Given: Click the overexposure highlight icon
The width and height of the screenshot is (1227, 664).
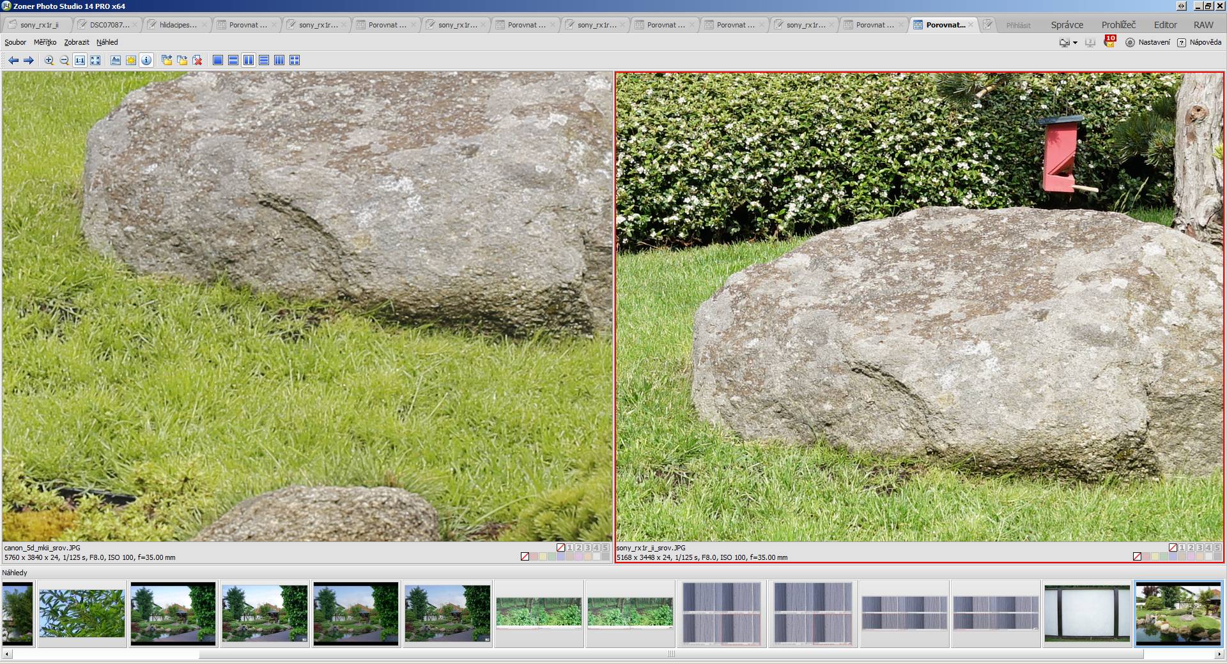Looking at the screenshot, I should pos(131,60).
